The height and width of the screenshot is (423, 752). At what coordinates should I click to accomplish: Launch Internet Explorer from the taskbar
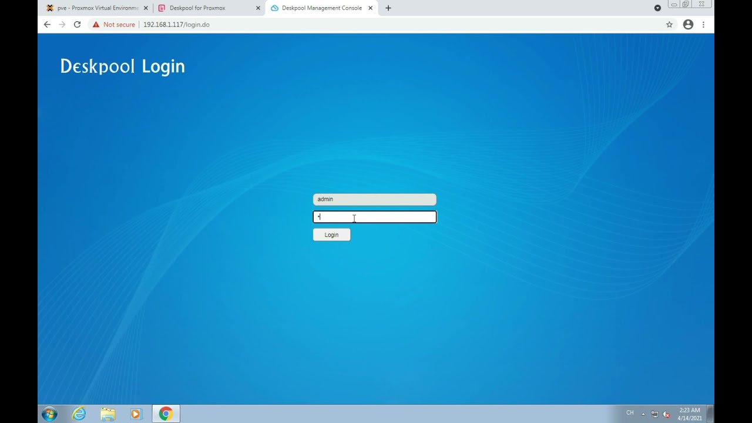[x=79, y=414]
